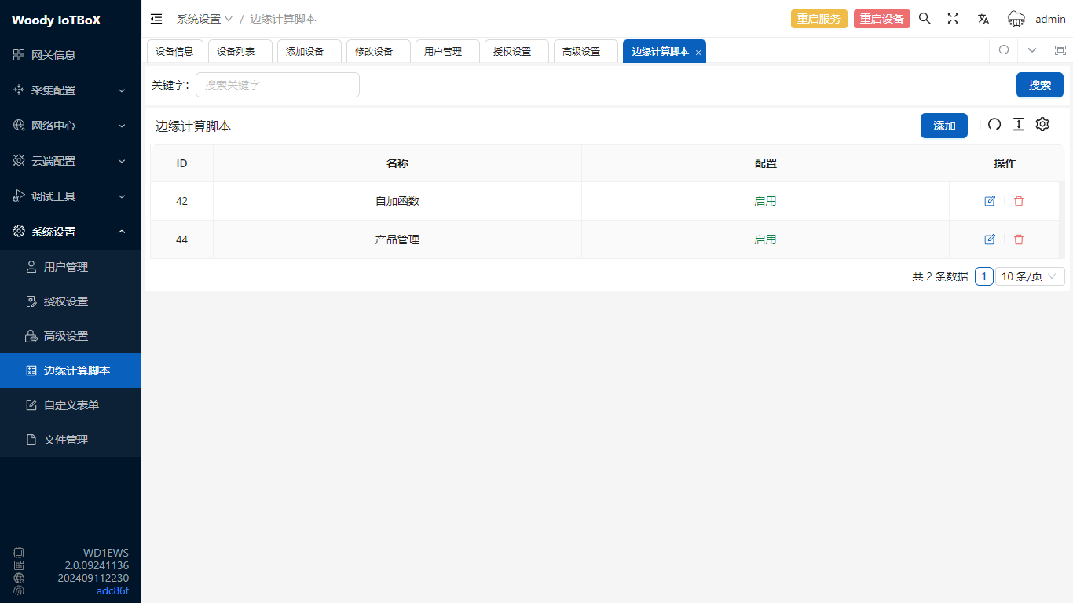Open the 系统设置 breadcrumb dropdown

[x=204, y=19]
